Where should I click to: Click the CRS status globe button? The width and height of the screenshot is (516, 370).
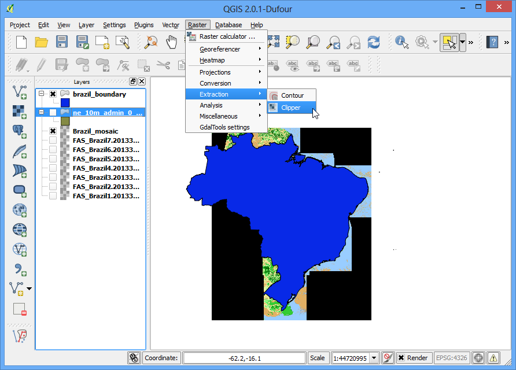[x=478, y=358]
